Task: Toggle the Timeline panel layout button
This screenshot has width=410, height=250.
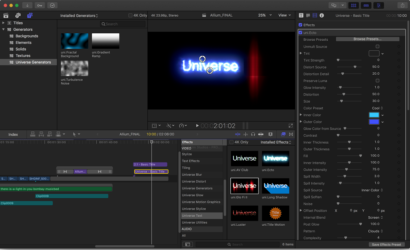Action: [x=366, y=5]
